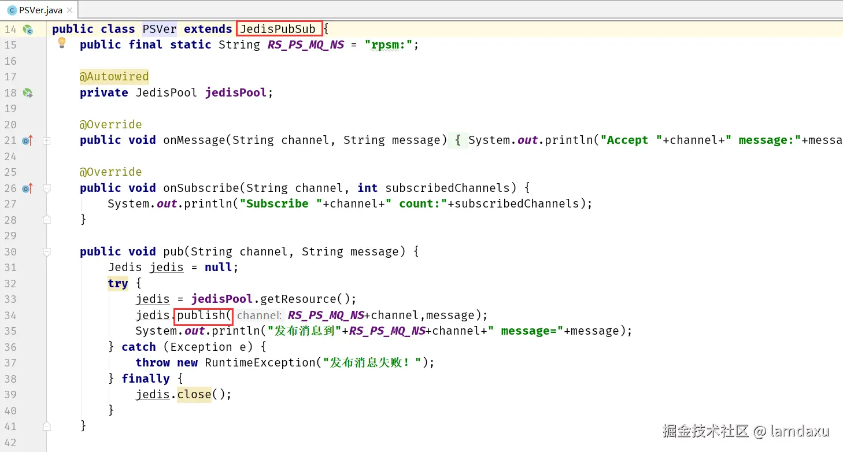Click the publish method call on line 34
Viewport: 843px width, 452px height.
click(x=201, y=316)
